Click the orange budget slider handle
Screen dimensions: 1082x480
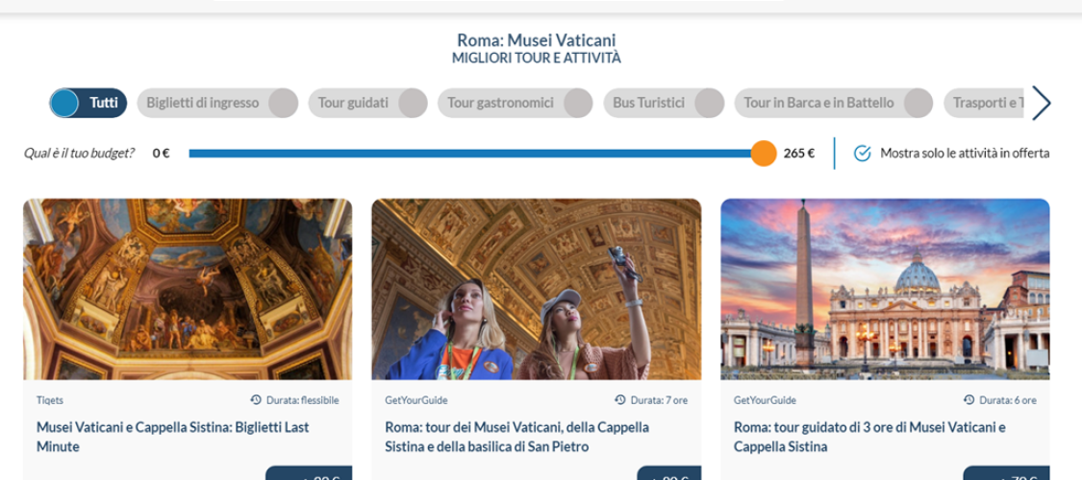click(764, 153)
